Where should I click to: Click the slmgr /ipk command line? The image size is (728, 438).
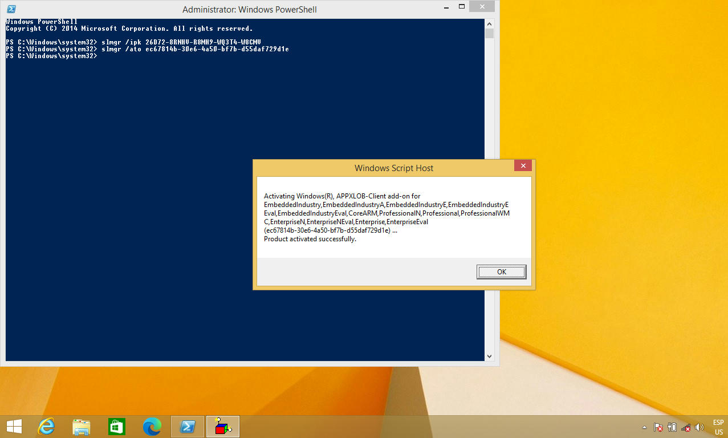point(133,42)
